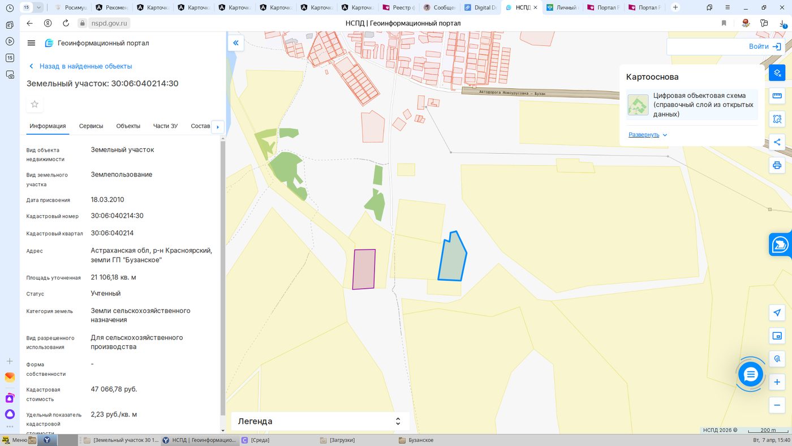Open the Части ЗУ tab

165,126
